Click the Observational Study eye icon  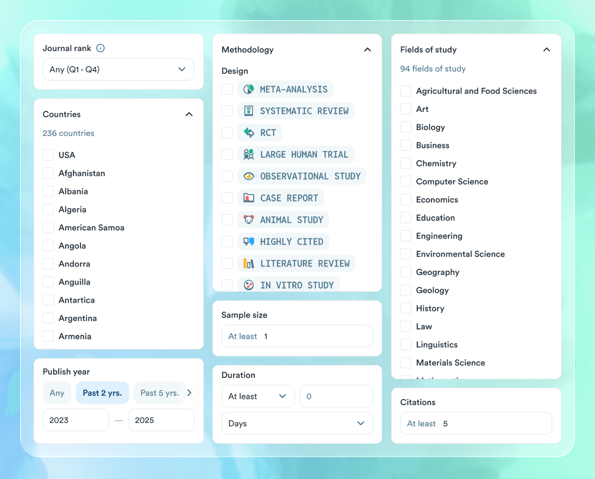point(248,176)
